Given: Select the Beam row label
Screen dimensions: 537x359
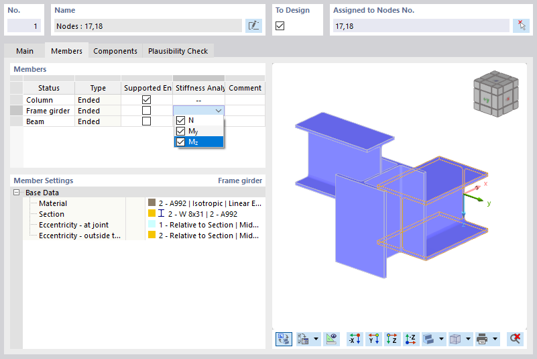Looking at the screenshot, I should [35, 121].
